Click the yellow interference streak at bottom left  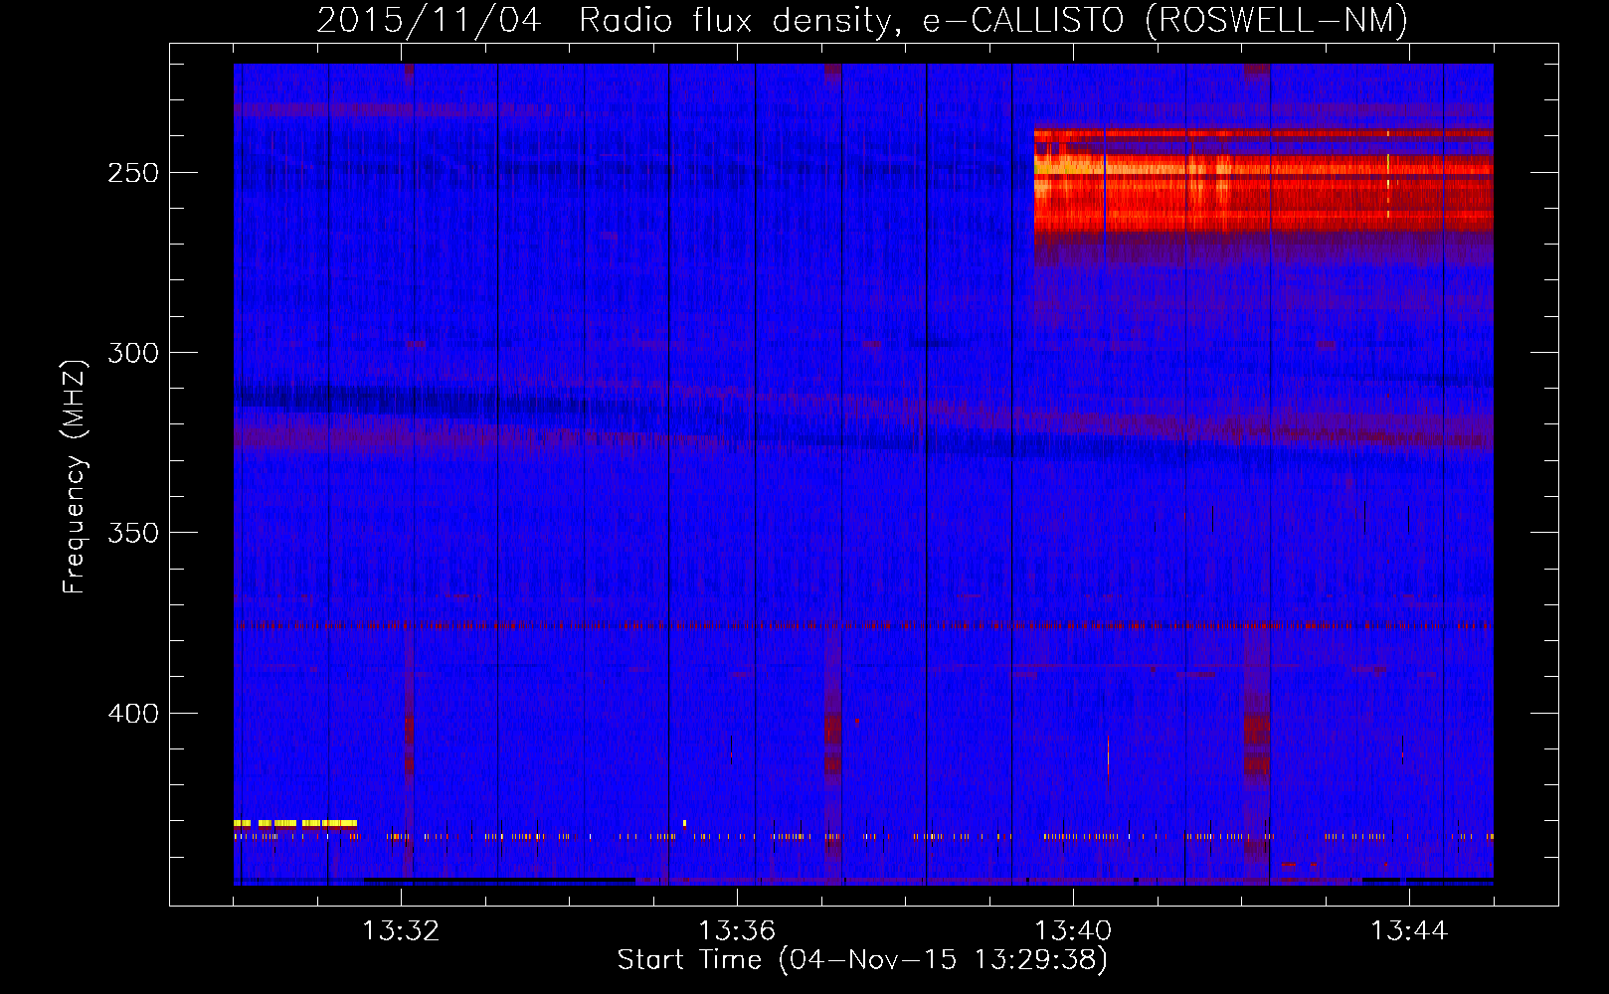[295, 823]
